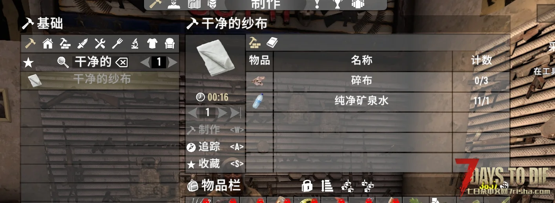
Task: Increase craft quantity with right arrow
Action: [x=223, y=113]
